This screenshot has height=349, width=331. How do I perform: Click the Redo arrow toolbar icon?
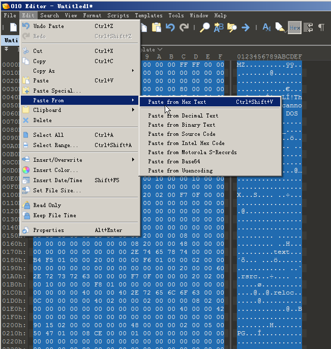pos(184,27)
